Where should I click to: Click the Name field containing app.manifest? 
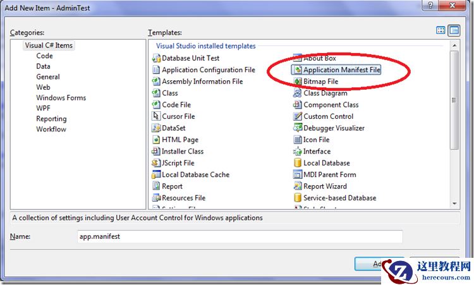point(240,236)
